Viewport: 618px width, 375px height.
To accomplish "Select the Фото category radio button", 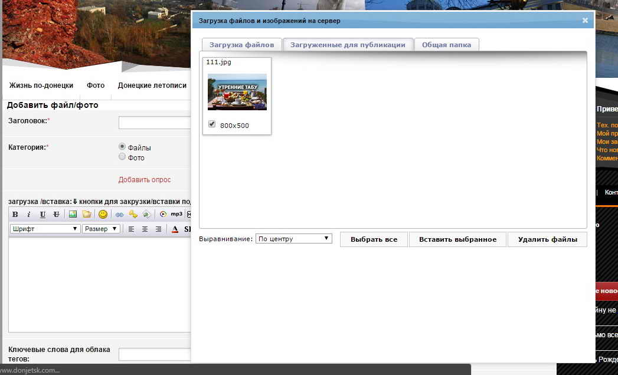I will pyautogui.click(x=122, y=157).
